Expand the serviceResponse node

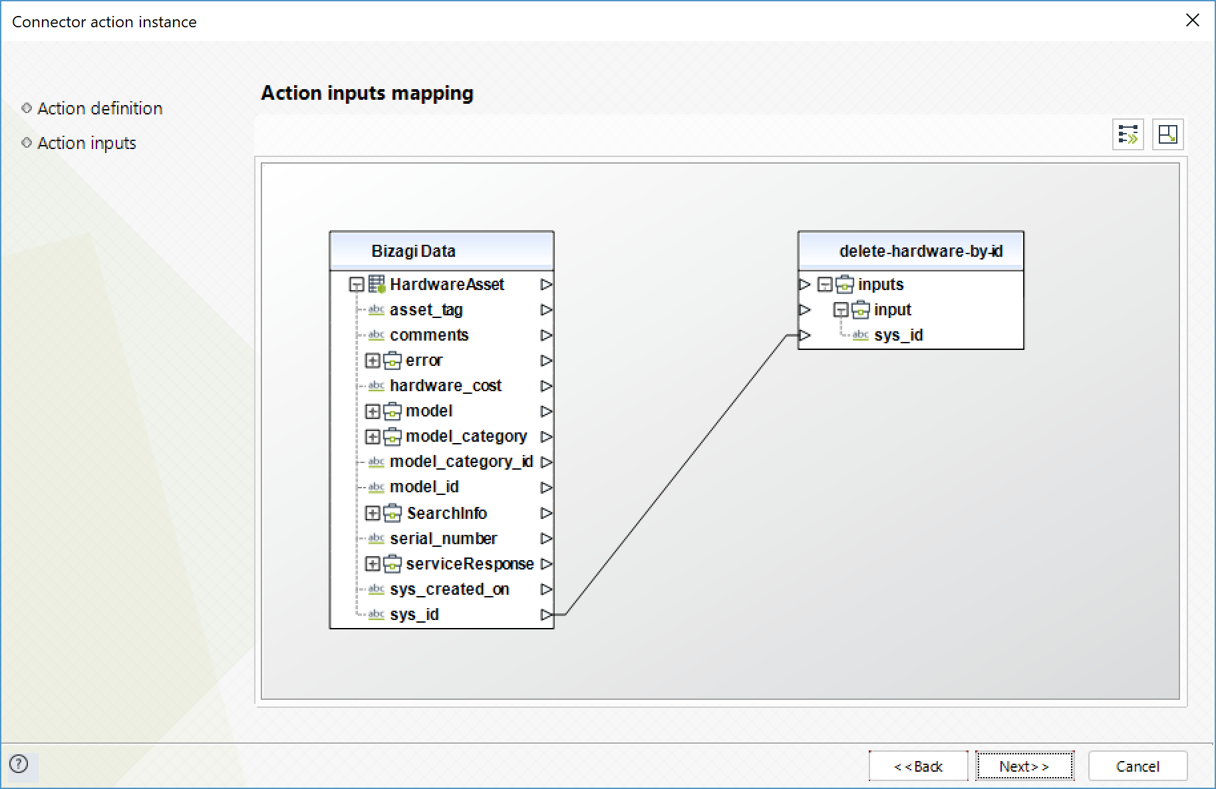(x=373, y=563)
